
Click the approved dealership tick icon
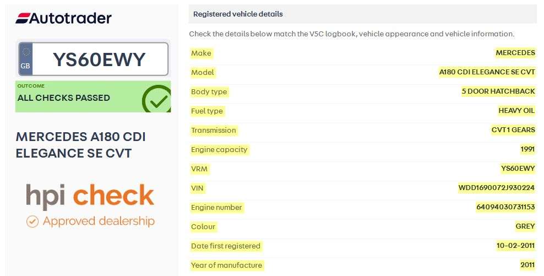pyautogui.click(x=32, y=221)
